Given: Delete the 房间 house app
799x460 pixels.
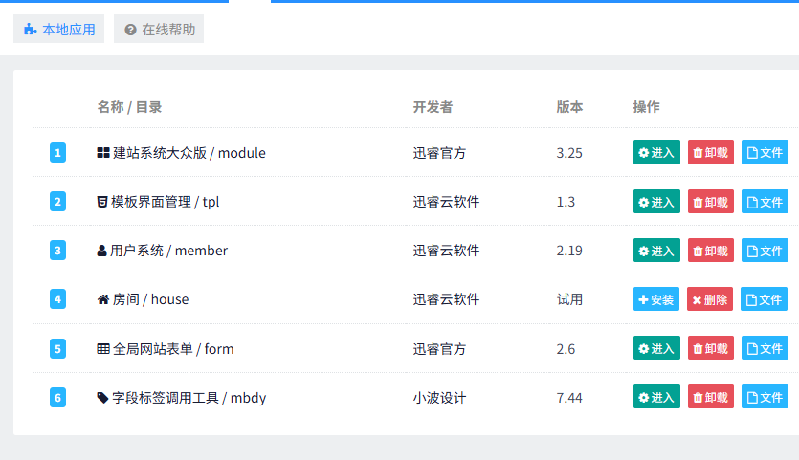Looking at the screenshot, I should click(x=710, y=299).
